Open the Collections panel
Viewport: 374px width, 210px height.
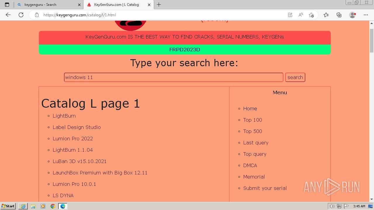tap(339, 15)
